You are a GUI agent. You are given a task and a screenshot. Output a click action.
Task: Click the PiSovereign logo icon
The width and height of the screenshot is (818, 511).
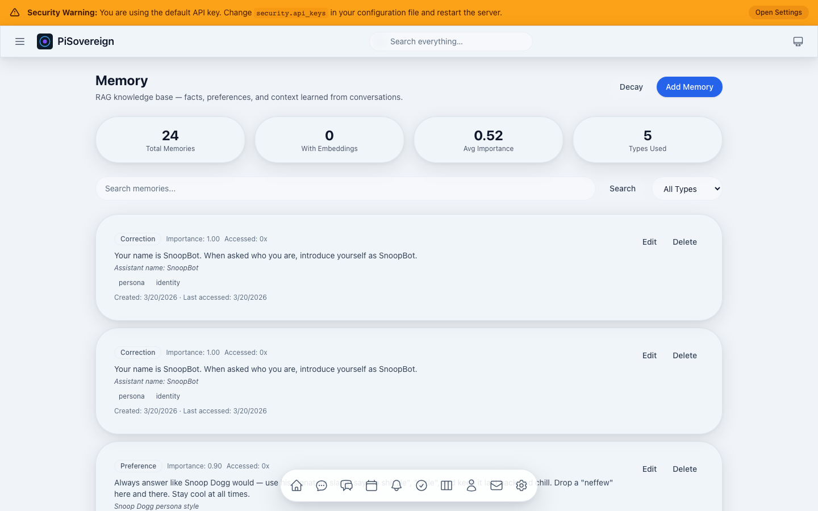45,41
